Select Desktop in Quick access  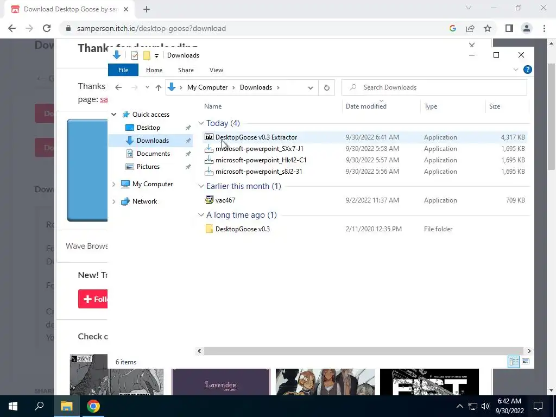click(148, 128)
